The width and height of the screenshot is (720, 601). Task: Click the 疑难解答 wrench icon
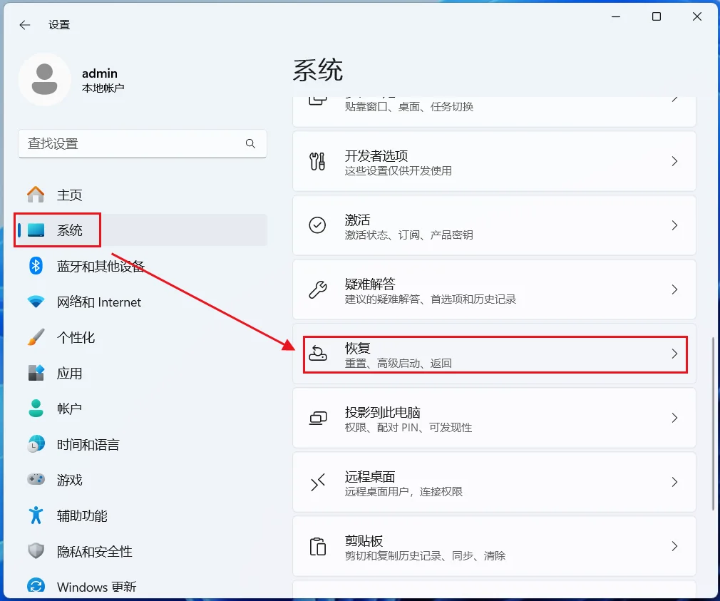[x=317, y=289]
